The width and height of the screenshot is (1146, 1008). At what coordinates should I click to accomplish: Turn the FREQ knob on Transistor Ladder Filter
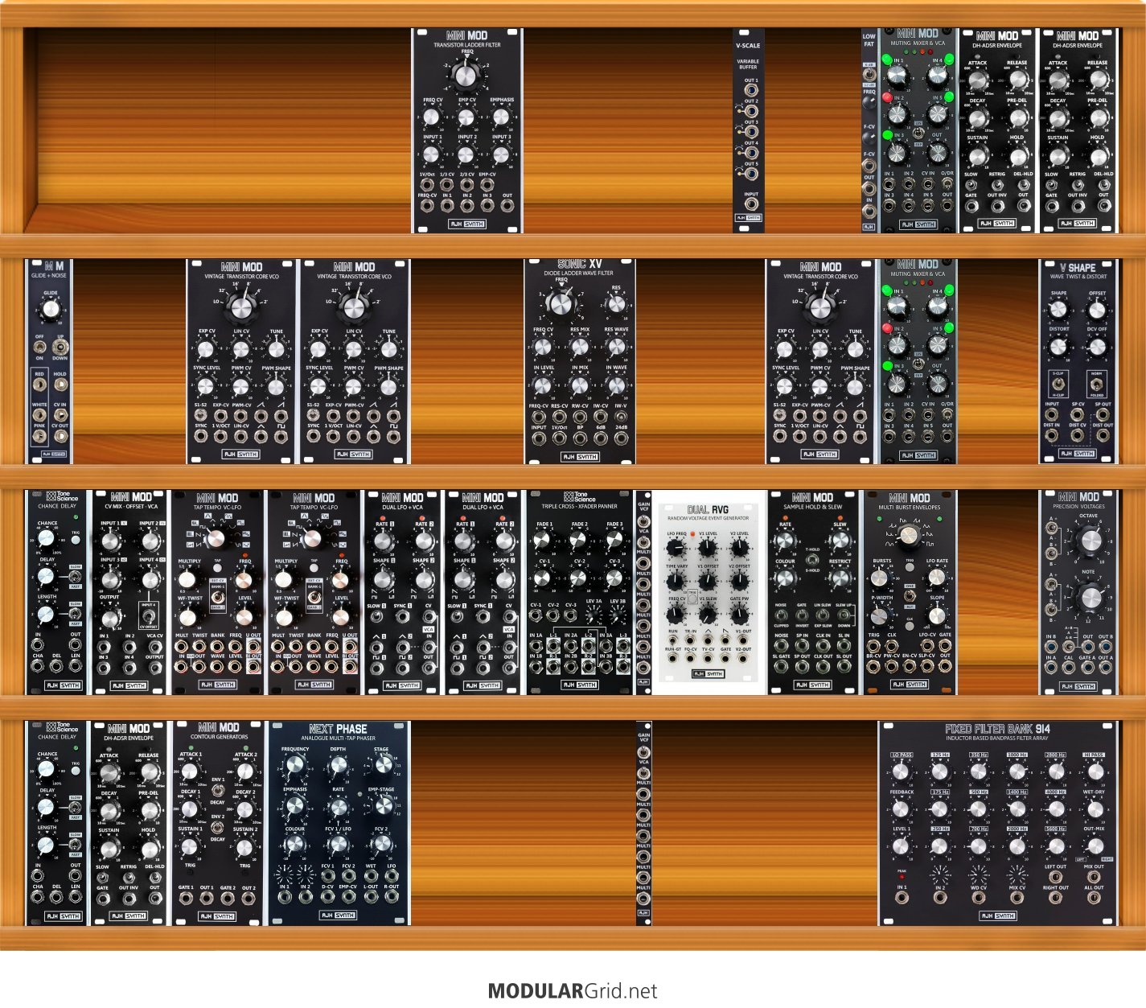point(466,75)
